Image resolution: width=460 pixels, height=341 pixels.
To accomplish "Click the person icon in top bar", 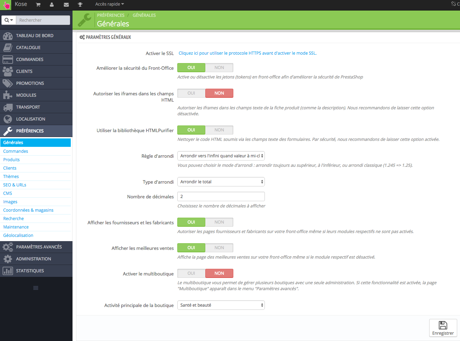I will point(52,5).
